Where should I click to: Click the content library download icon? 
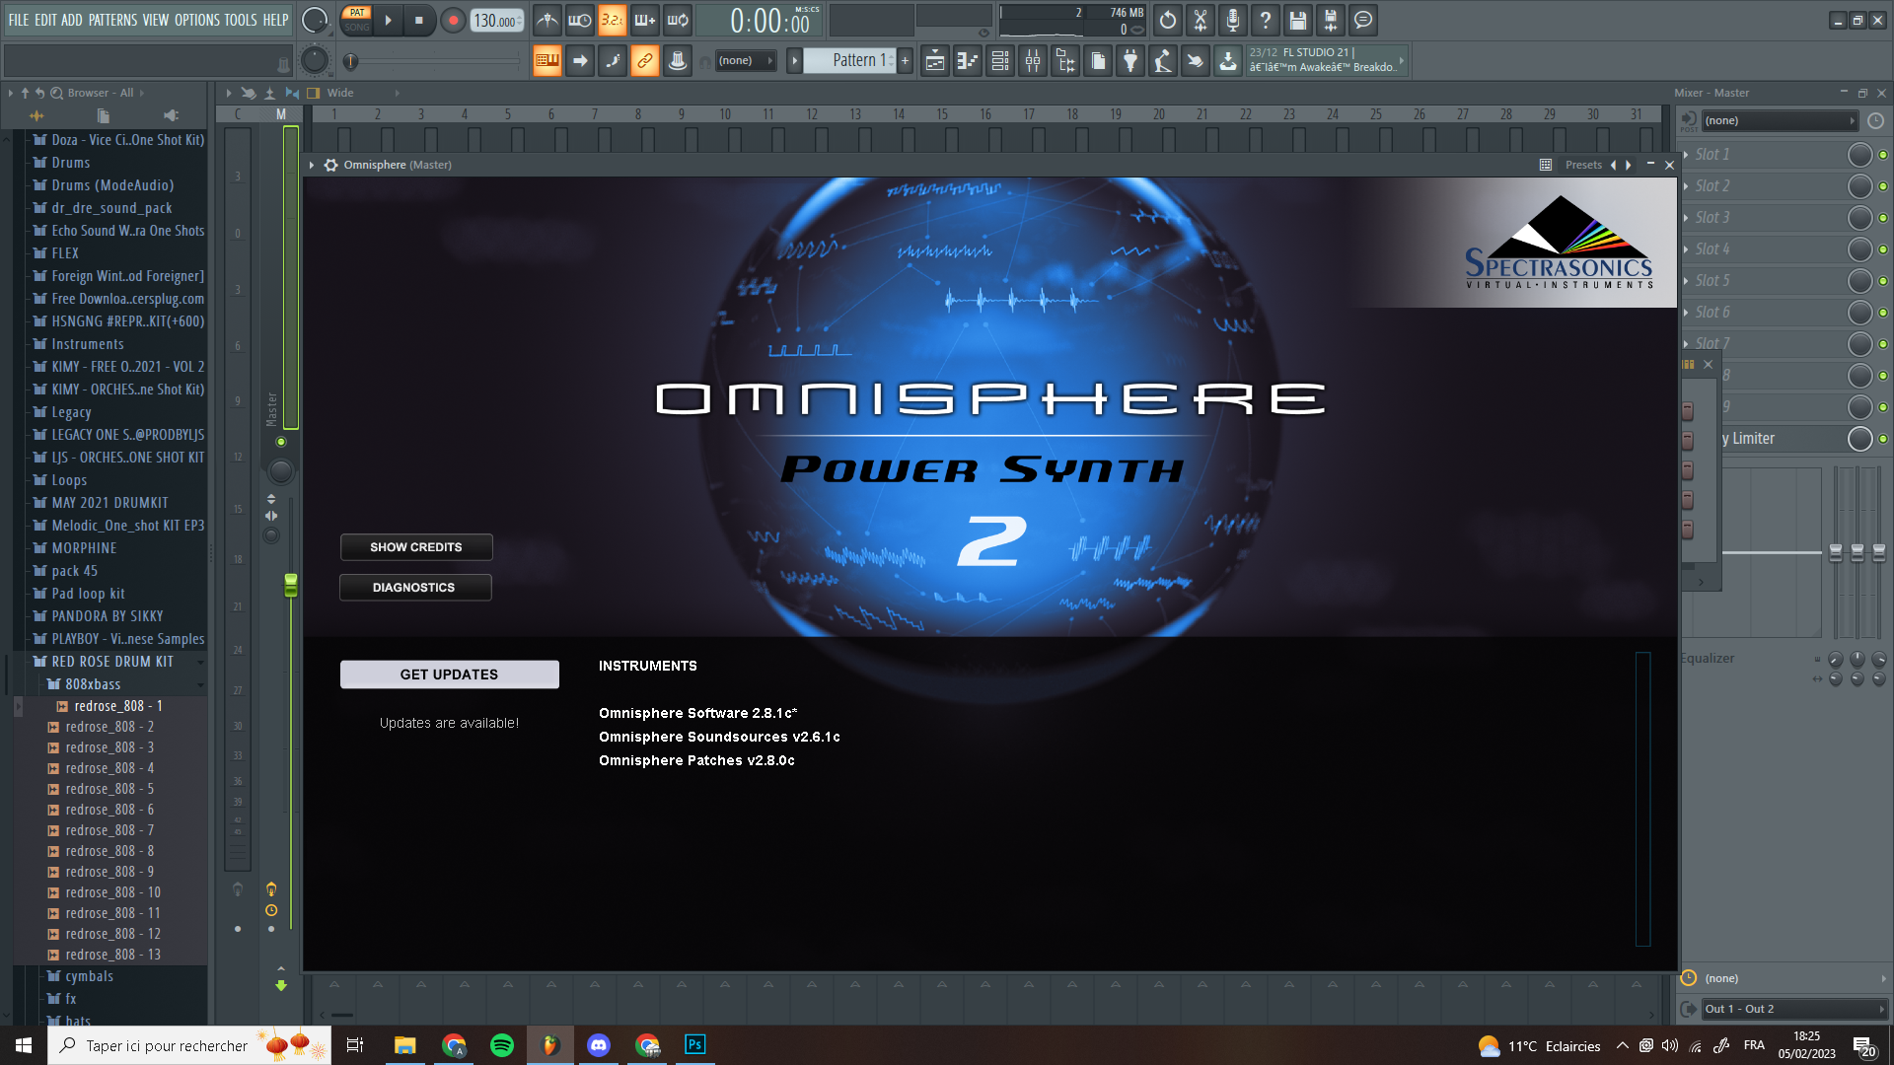coord(1228,61)
